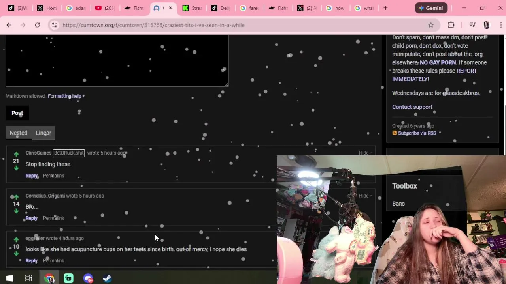The height and width of the screenshot is (284, 506).
Task: Open the media control icon in toolbar
Action: click(x=472, y=25)
